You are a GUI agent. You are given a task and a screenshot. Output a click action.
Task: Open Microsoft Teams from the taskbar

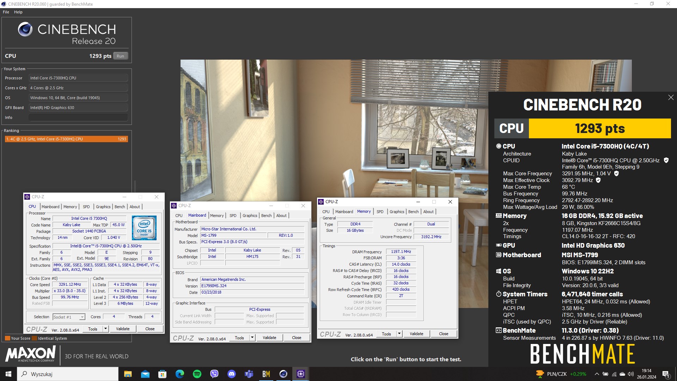pos(249,374)
